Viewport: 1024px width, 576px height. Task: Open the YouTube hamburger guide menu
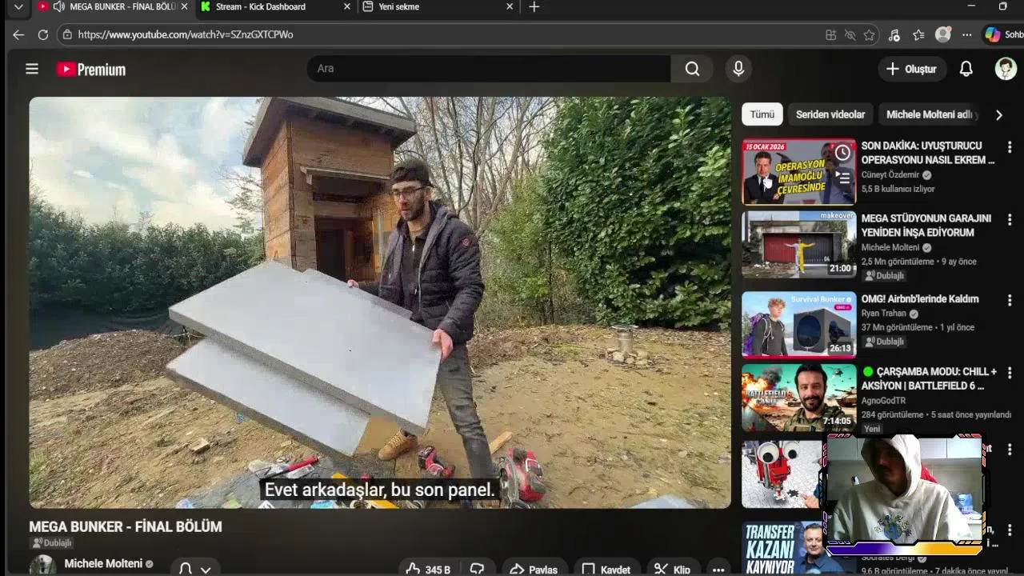point(32,69)
